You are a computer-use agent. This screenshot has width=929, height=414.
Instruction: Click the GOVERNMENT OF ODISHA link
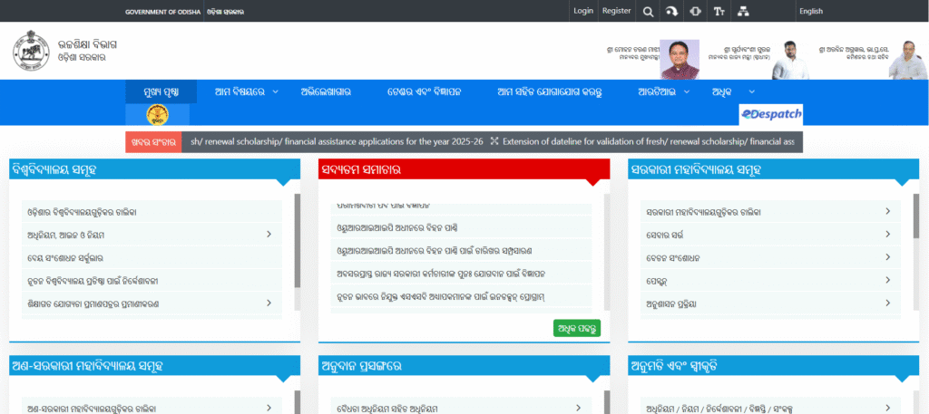163,12
